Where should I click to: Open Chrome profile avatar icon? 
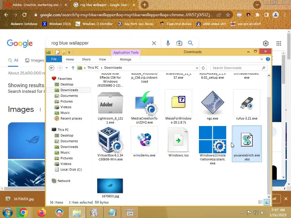tap(276, 15)
